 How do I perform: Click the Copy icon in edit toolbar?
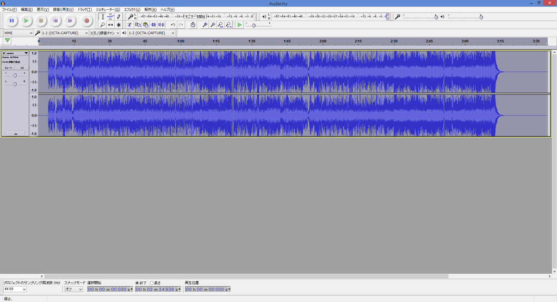click(138, 25)
